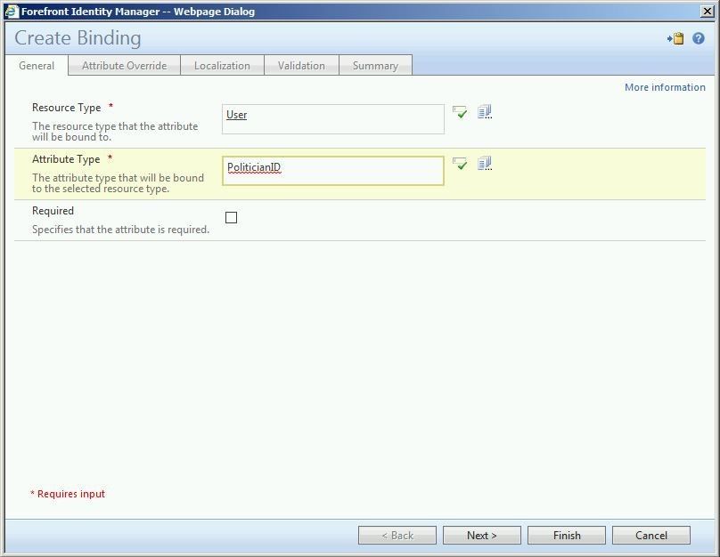This screenshot has height=557, width=720.
Task: Click the Requires input note
Action: [68, 494]
